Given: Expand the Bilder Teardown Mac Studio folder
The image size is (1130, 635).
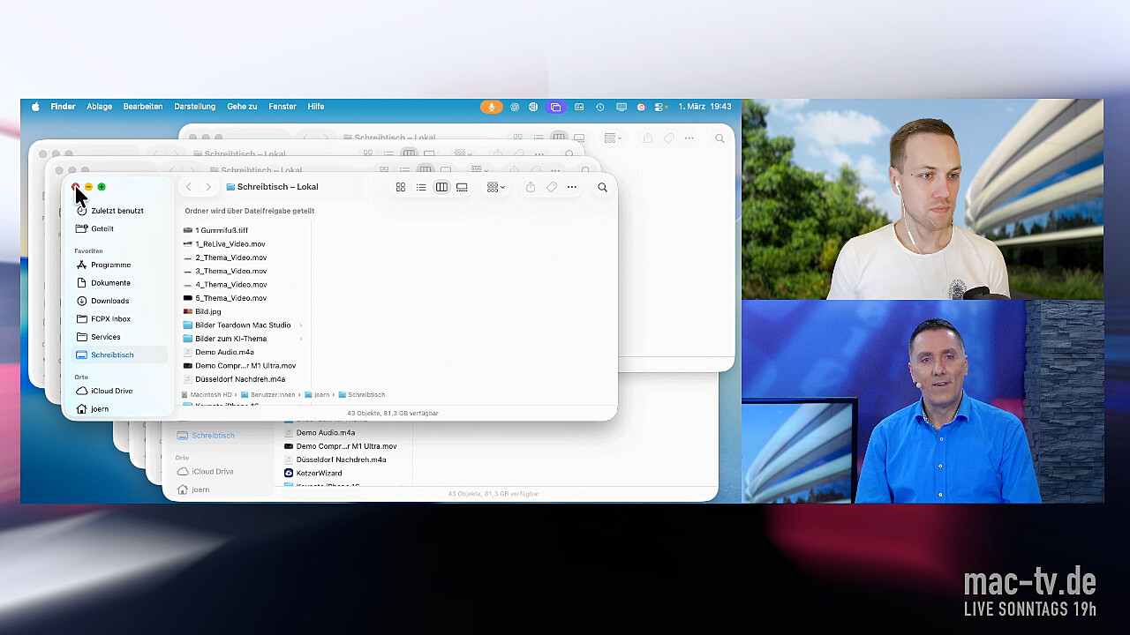Looking at the screenshot, I should 301,325.
